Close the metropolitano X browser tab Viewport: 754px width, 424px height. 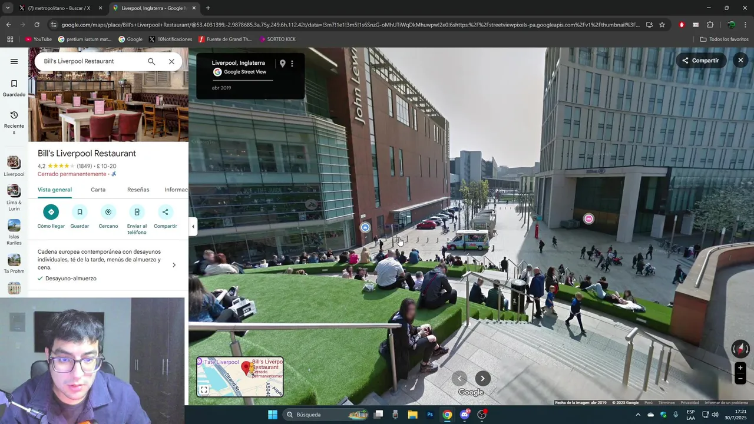point(100,8)
